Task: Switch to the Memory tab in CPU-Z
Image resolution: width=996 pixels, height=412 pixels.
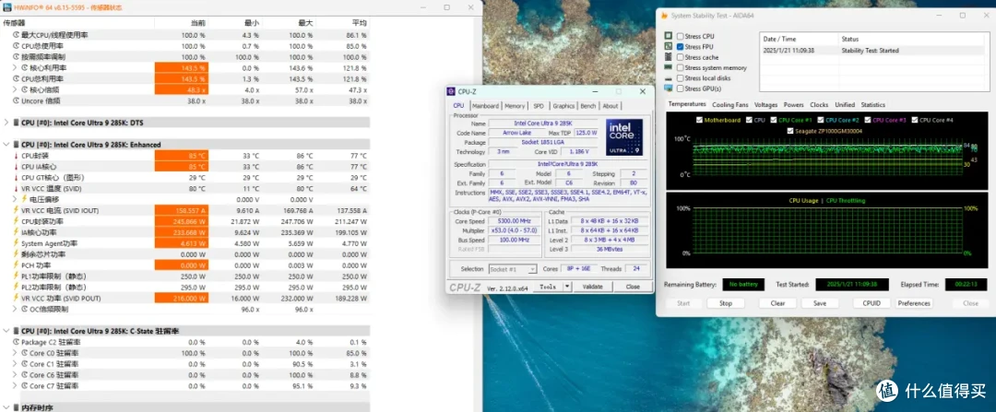Action: click(515, 106)
